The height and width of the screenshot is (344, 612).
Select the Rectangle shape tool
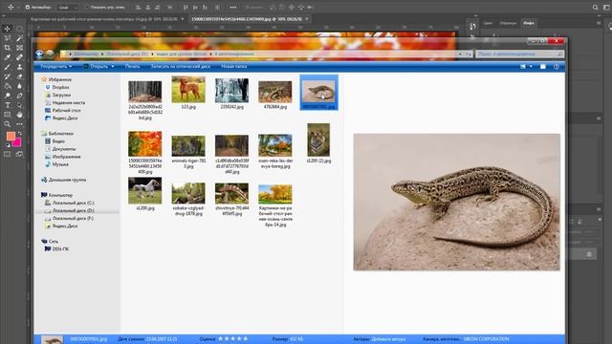[7, 115]
